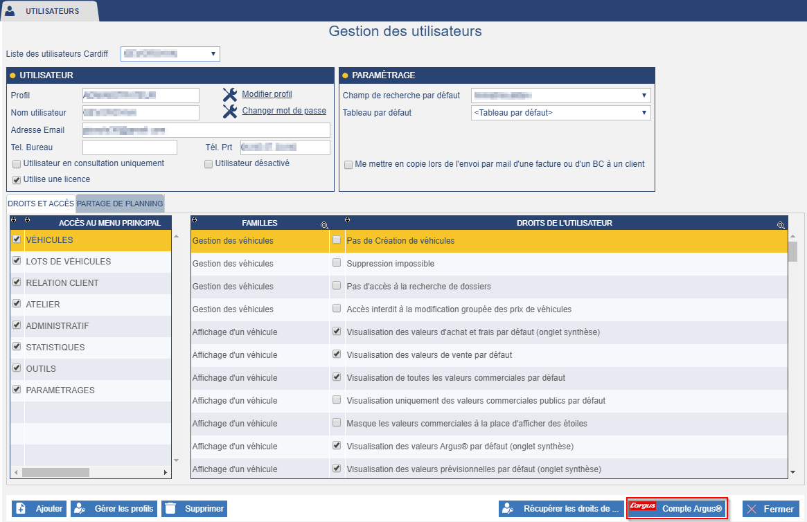Click the left arrow of menu list scrollbar

pos(16,472)
